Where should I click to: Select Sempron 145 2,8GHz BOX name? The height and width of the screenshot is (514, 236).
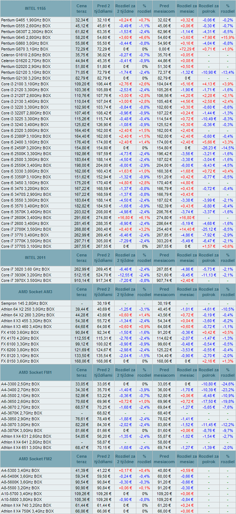(24, 303)
